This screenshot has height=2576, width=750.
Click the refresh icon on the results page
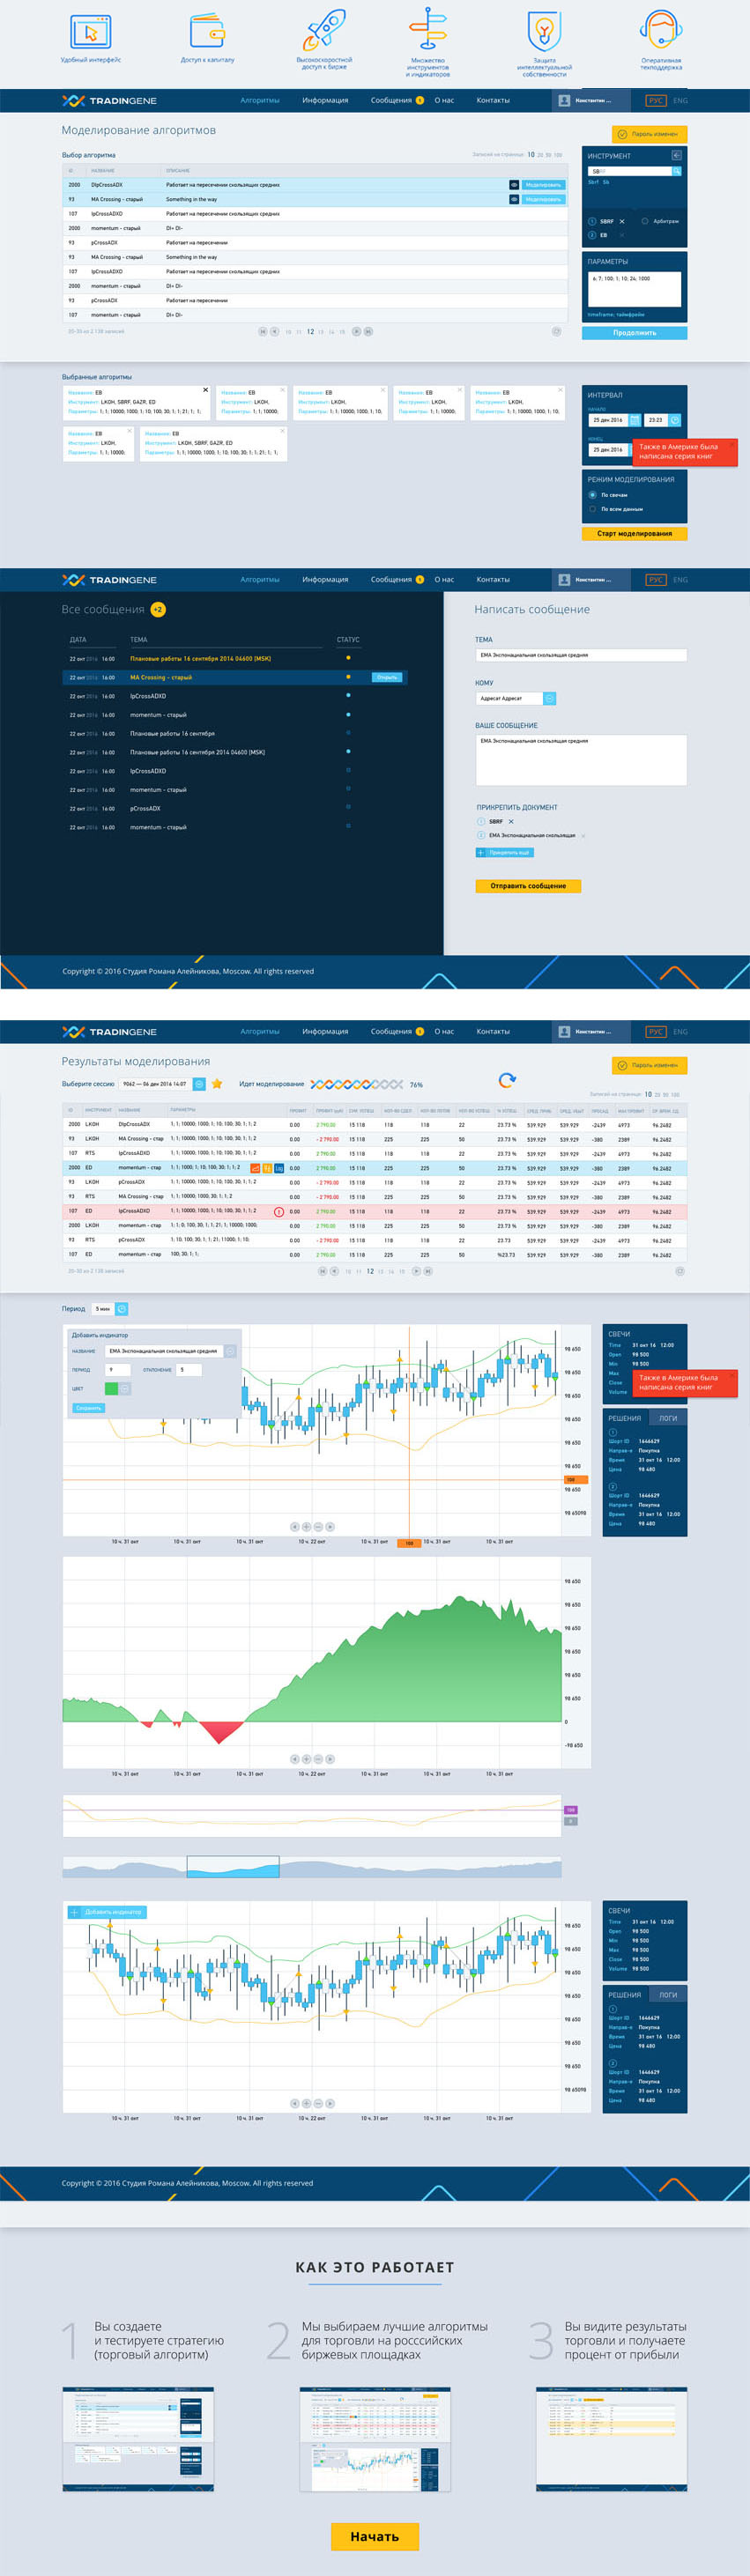tap(507, 1079)
